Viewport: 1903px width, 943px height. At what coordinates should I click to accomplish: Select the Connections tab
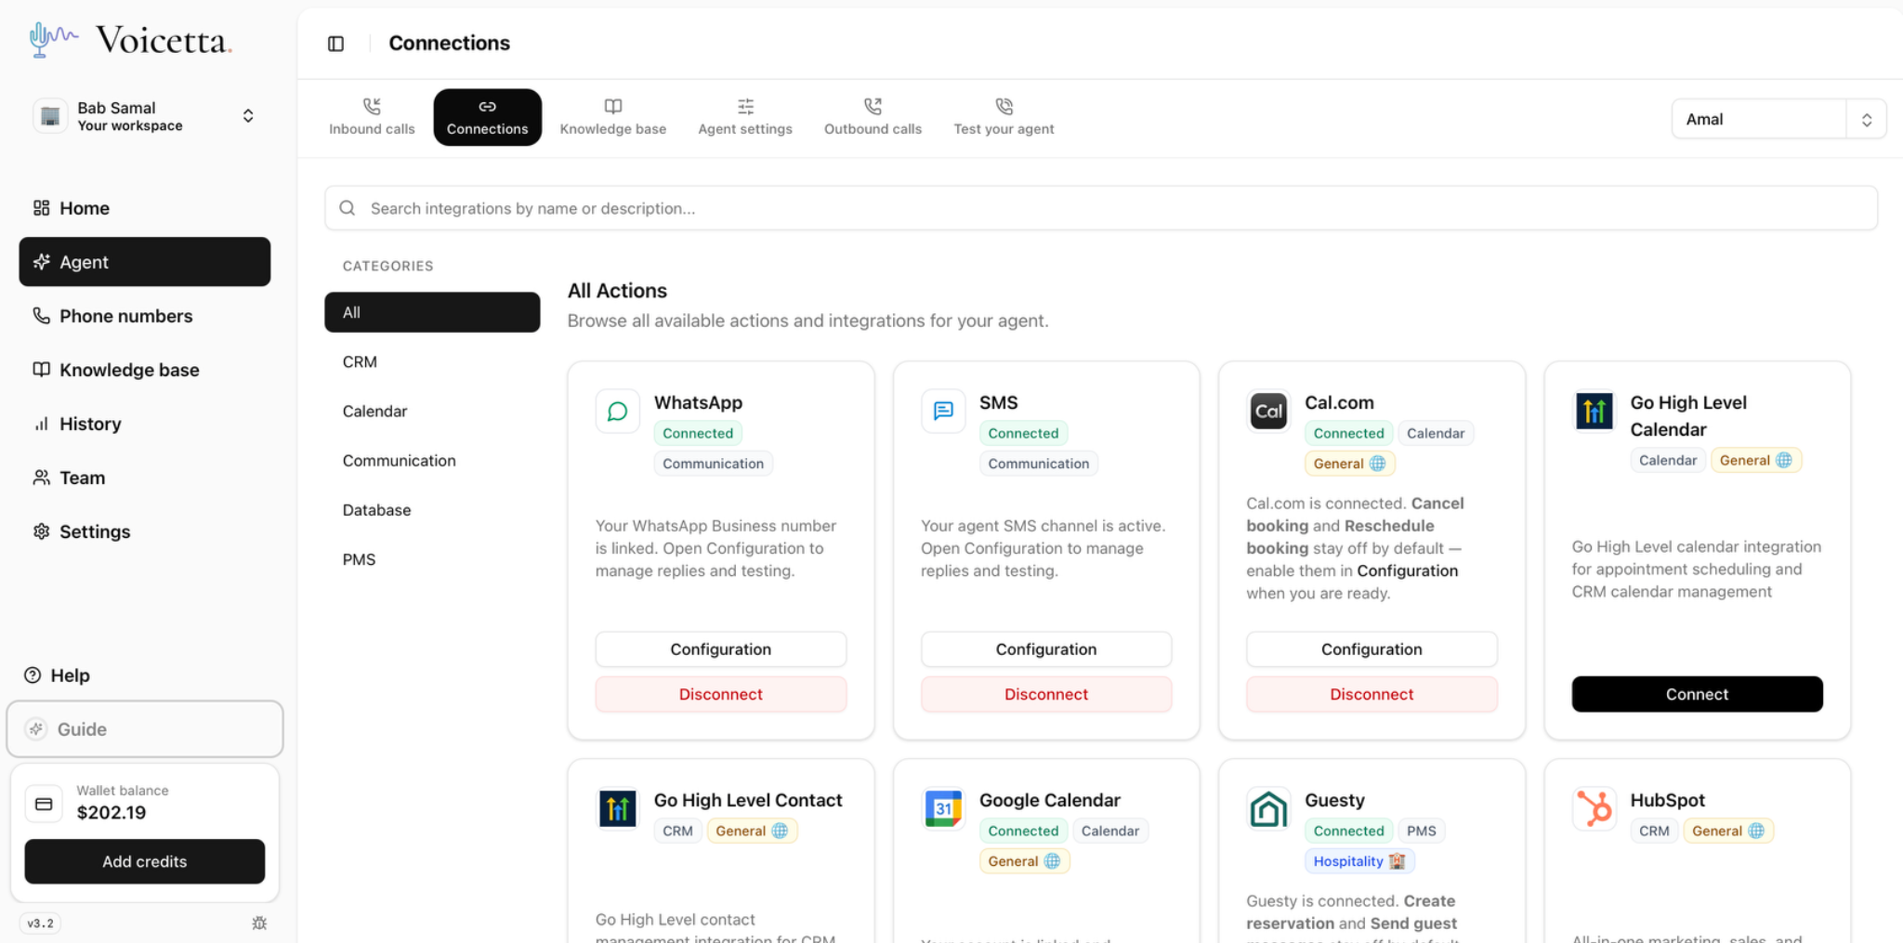pos(488,117)
